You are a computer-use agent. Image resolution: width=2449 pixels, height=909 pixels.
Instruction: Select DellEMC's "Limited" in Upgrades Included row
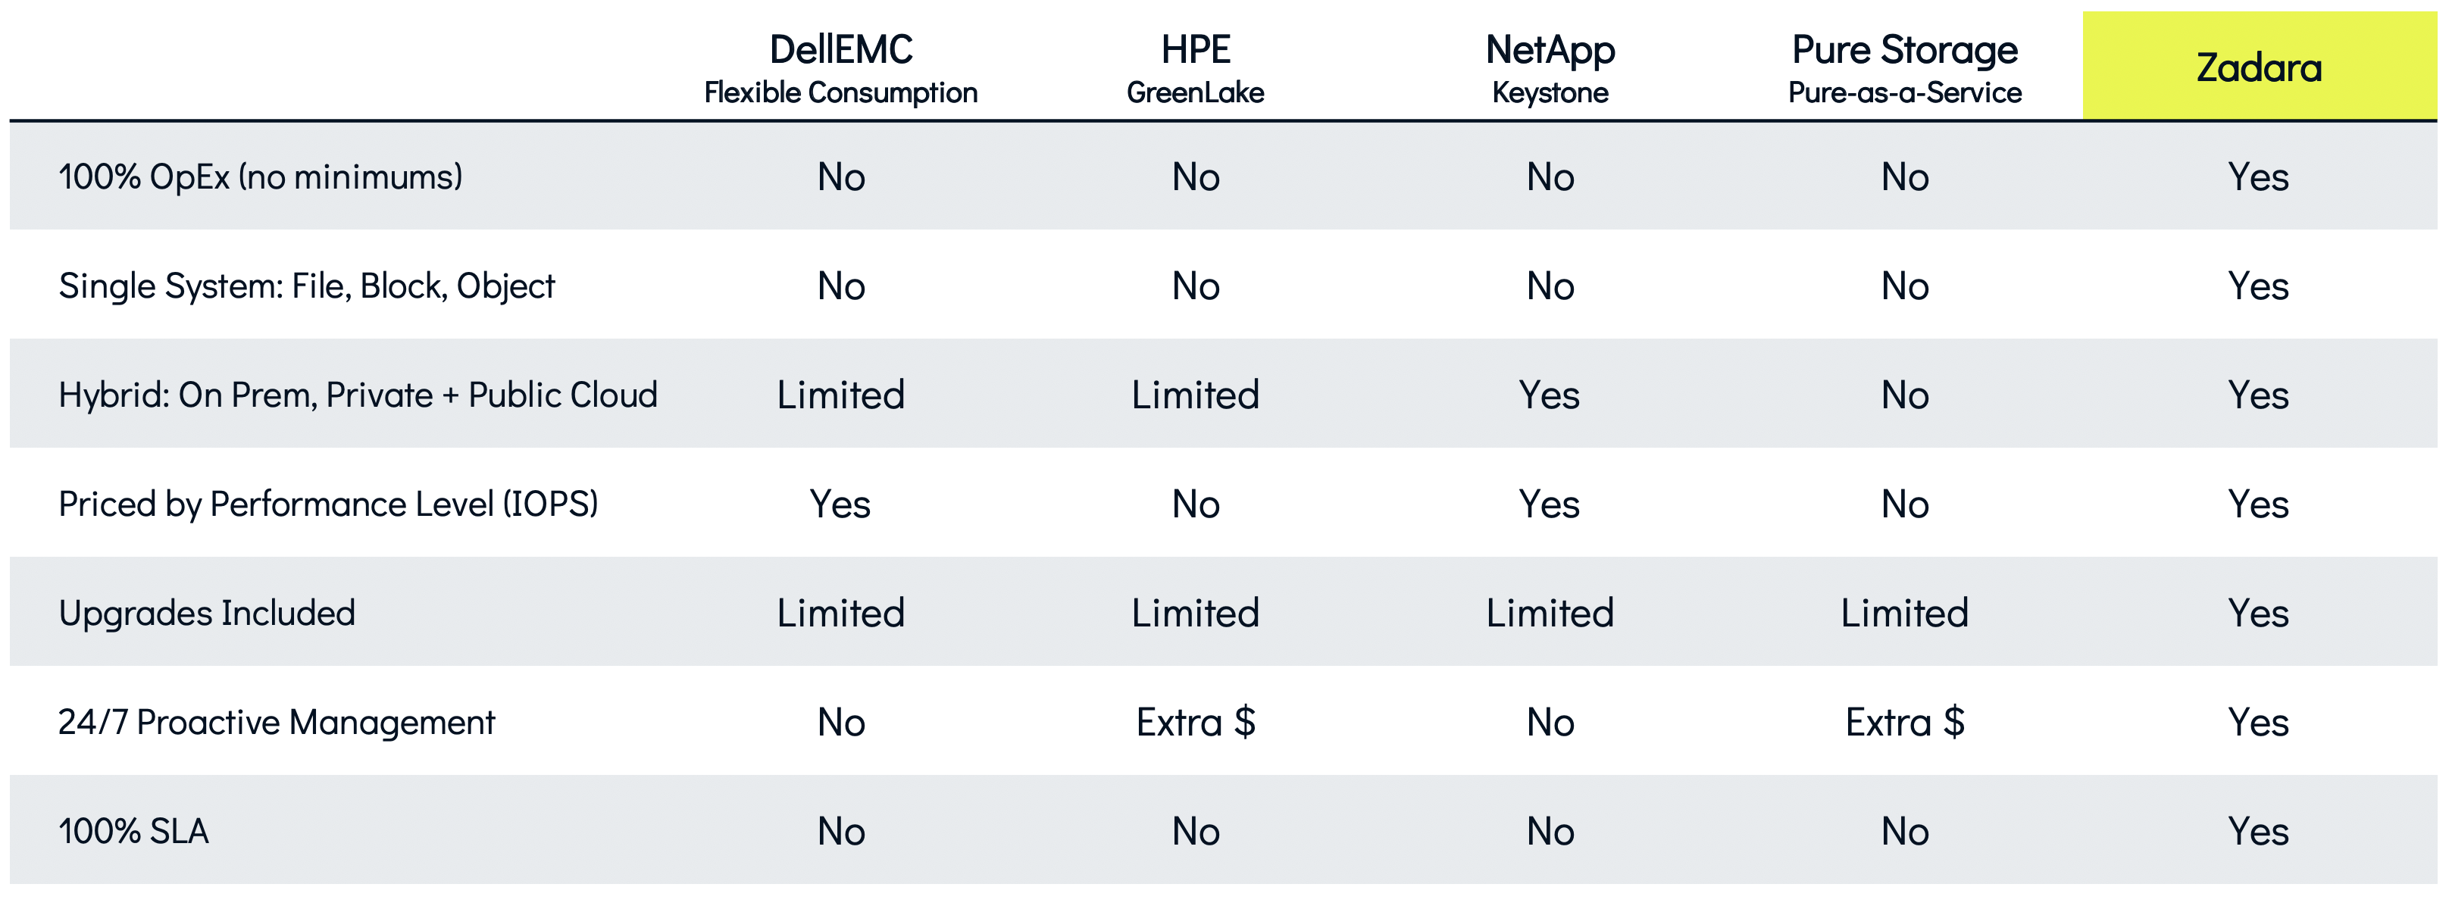coord(840,614)
